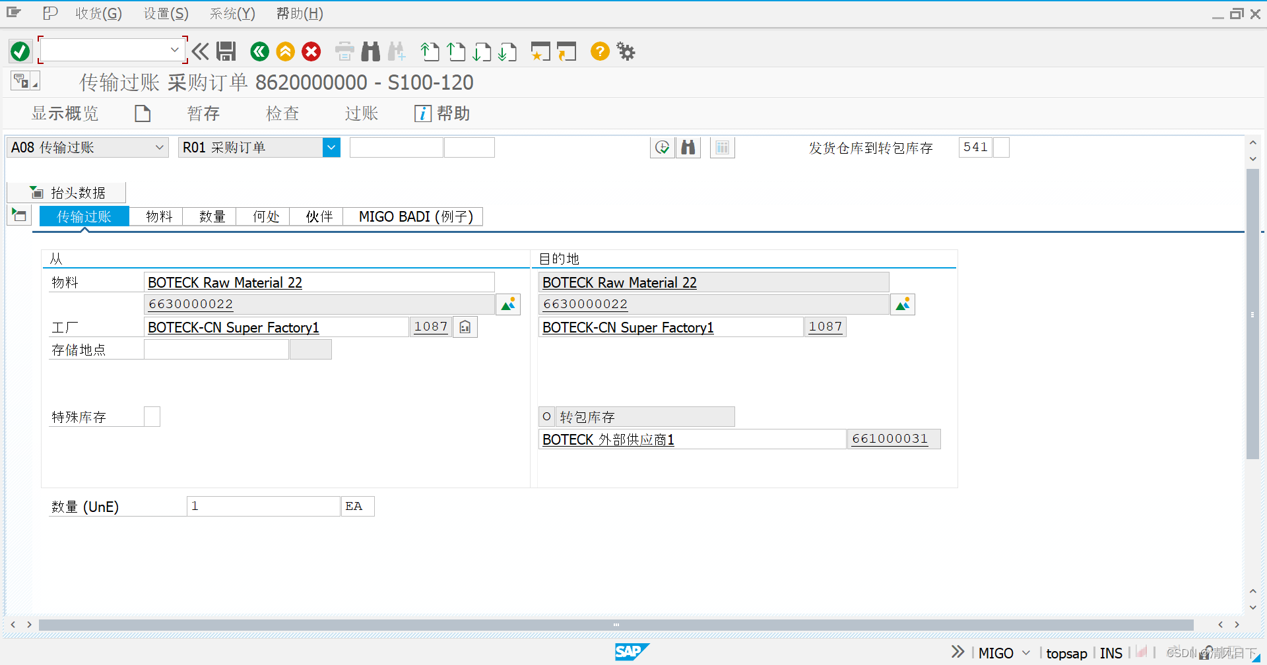
Task: Click the 检查 check button
Action: (282, 113)
